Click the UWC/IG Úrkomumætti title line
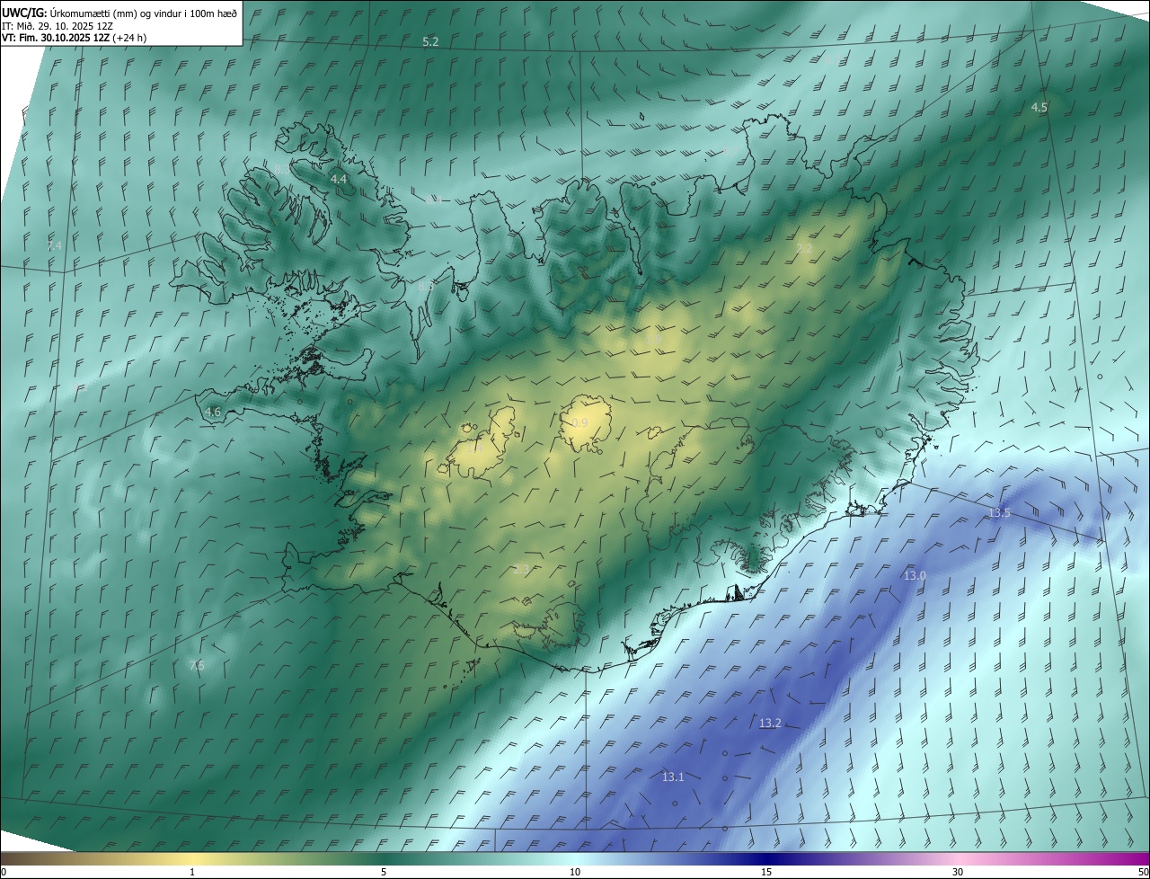1150x879 pixels. [x=119, y=13]
